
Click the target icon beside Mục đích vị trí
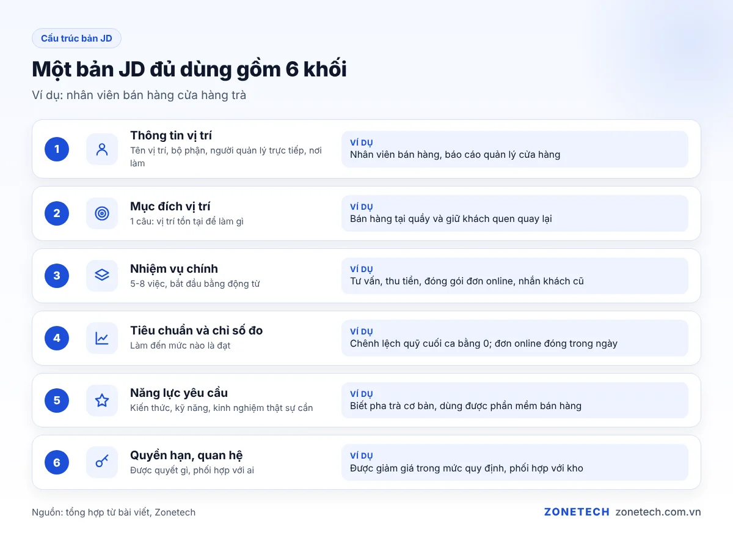102,213
